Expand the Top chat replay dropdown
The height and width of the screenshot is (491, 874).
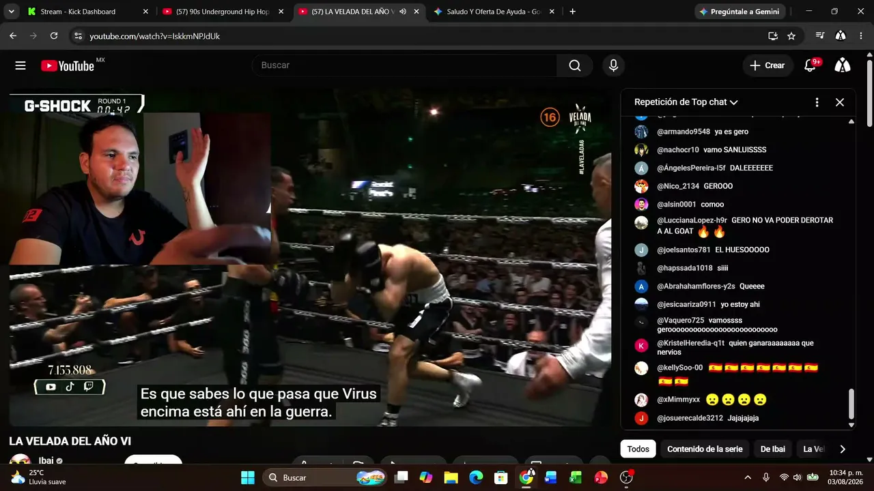[686, 102]
